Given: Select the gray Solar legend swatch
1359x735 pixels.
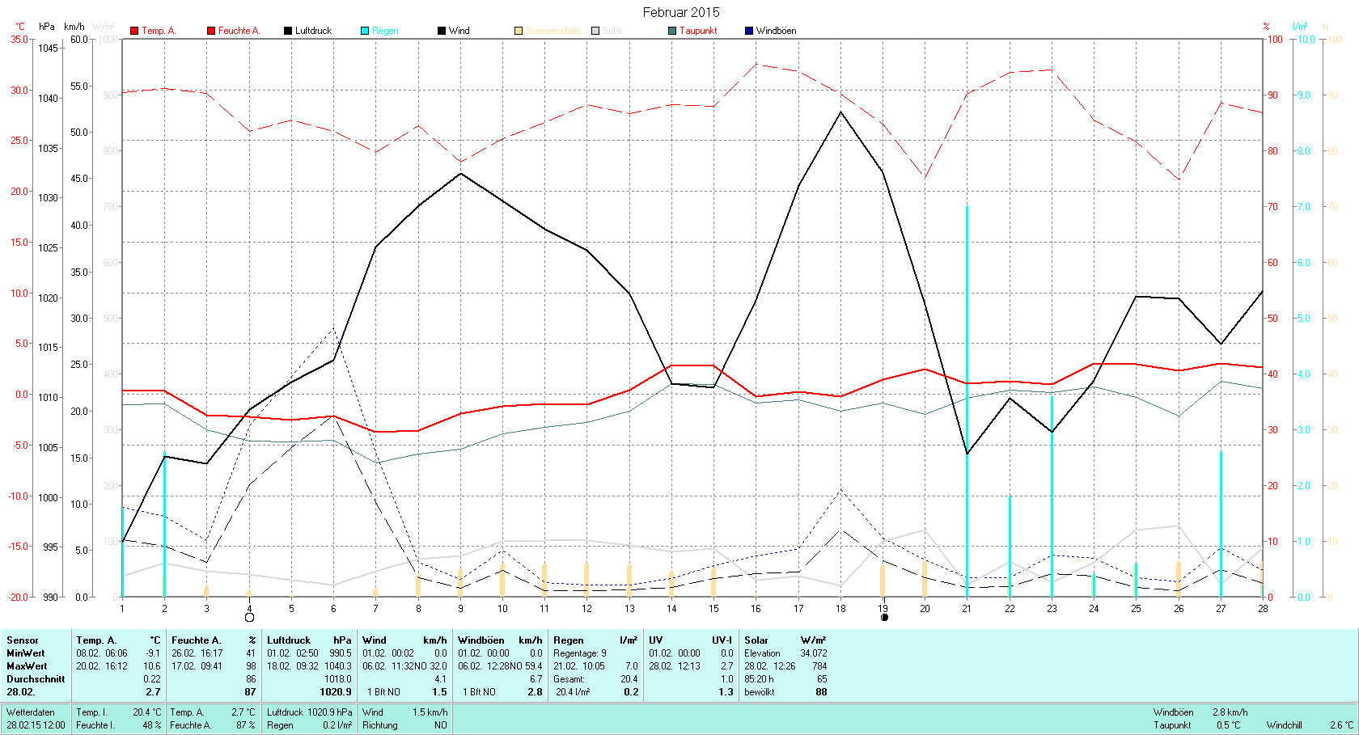Looking at the screenshot, I should 595,31.
